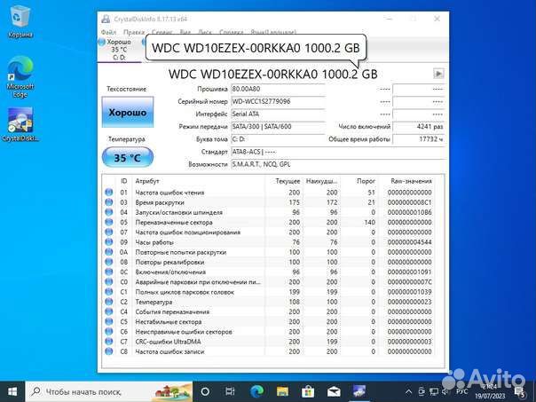This screenshot has height=402, width=536.
Task: Click status icon for Запуски/остановки шпинделя
Action: point(109,212)
